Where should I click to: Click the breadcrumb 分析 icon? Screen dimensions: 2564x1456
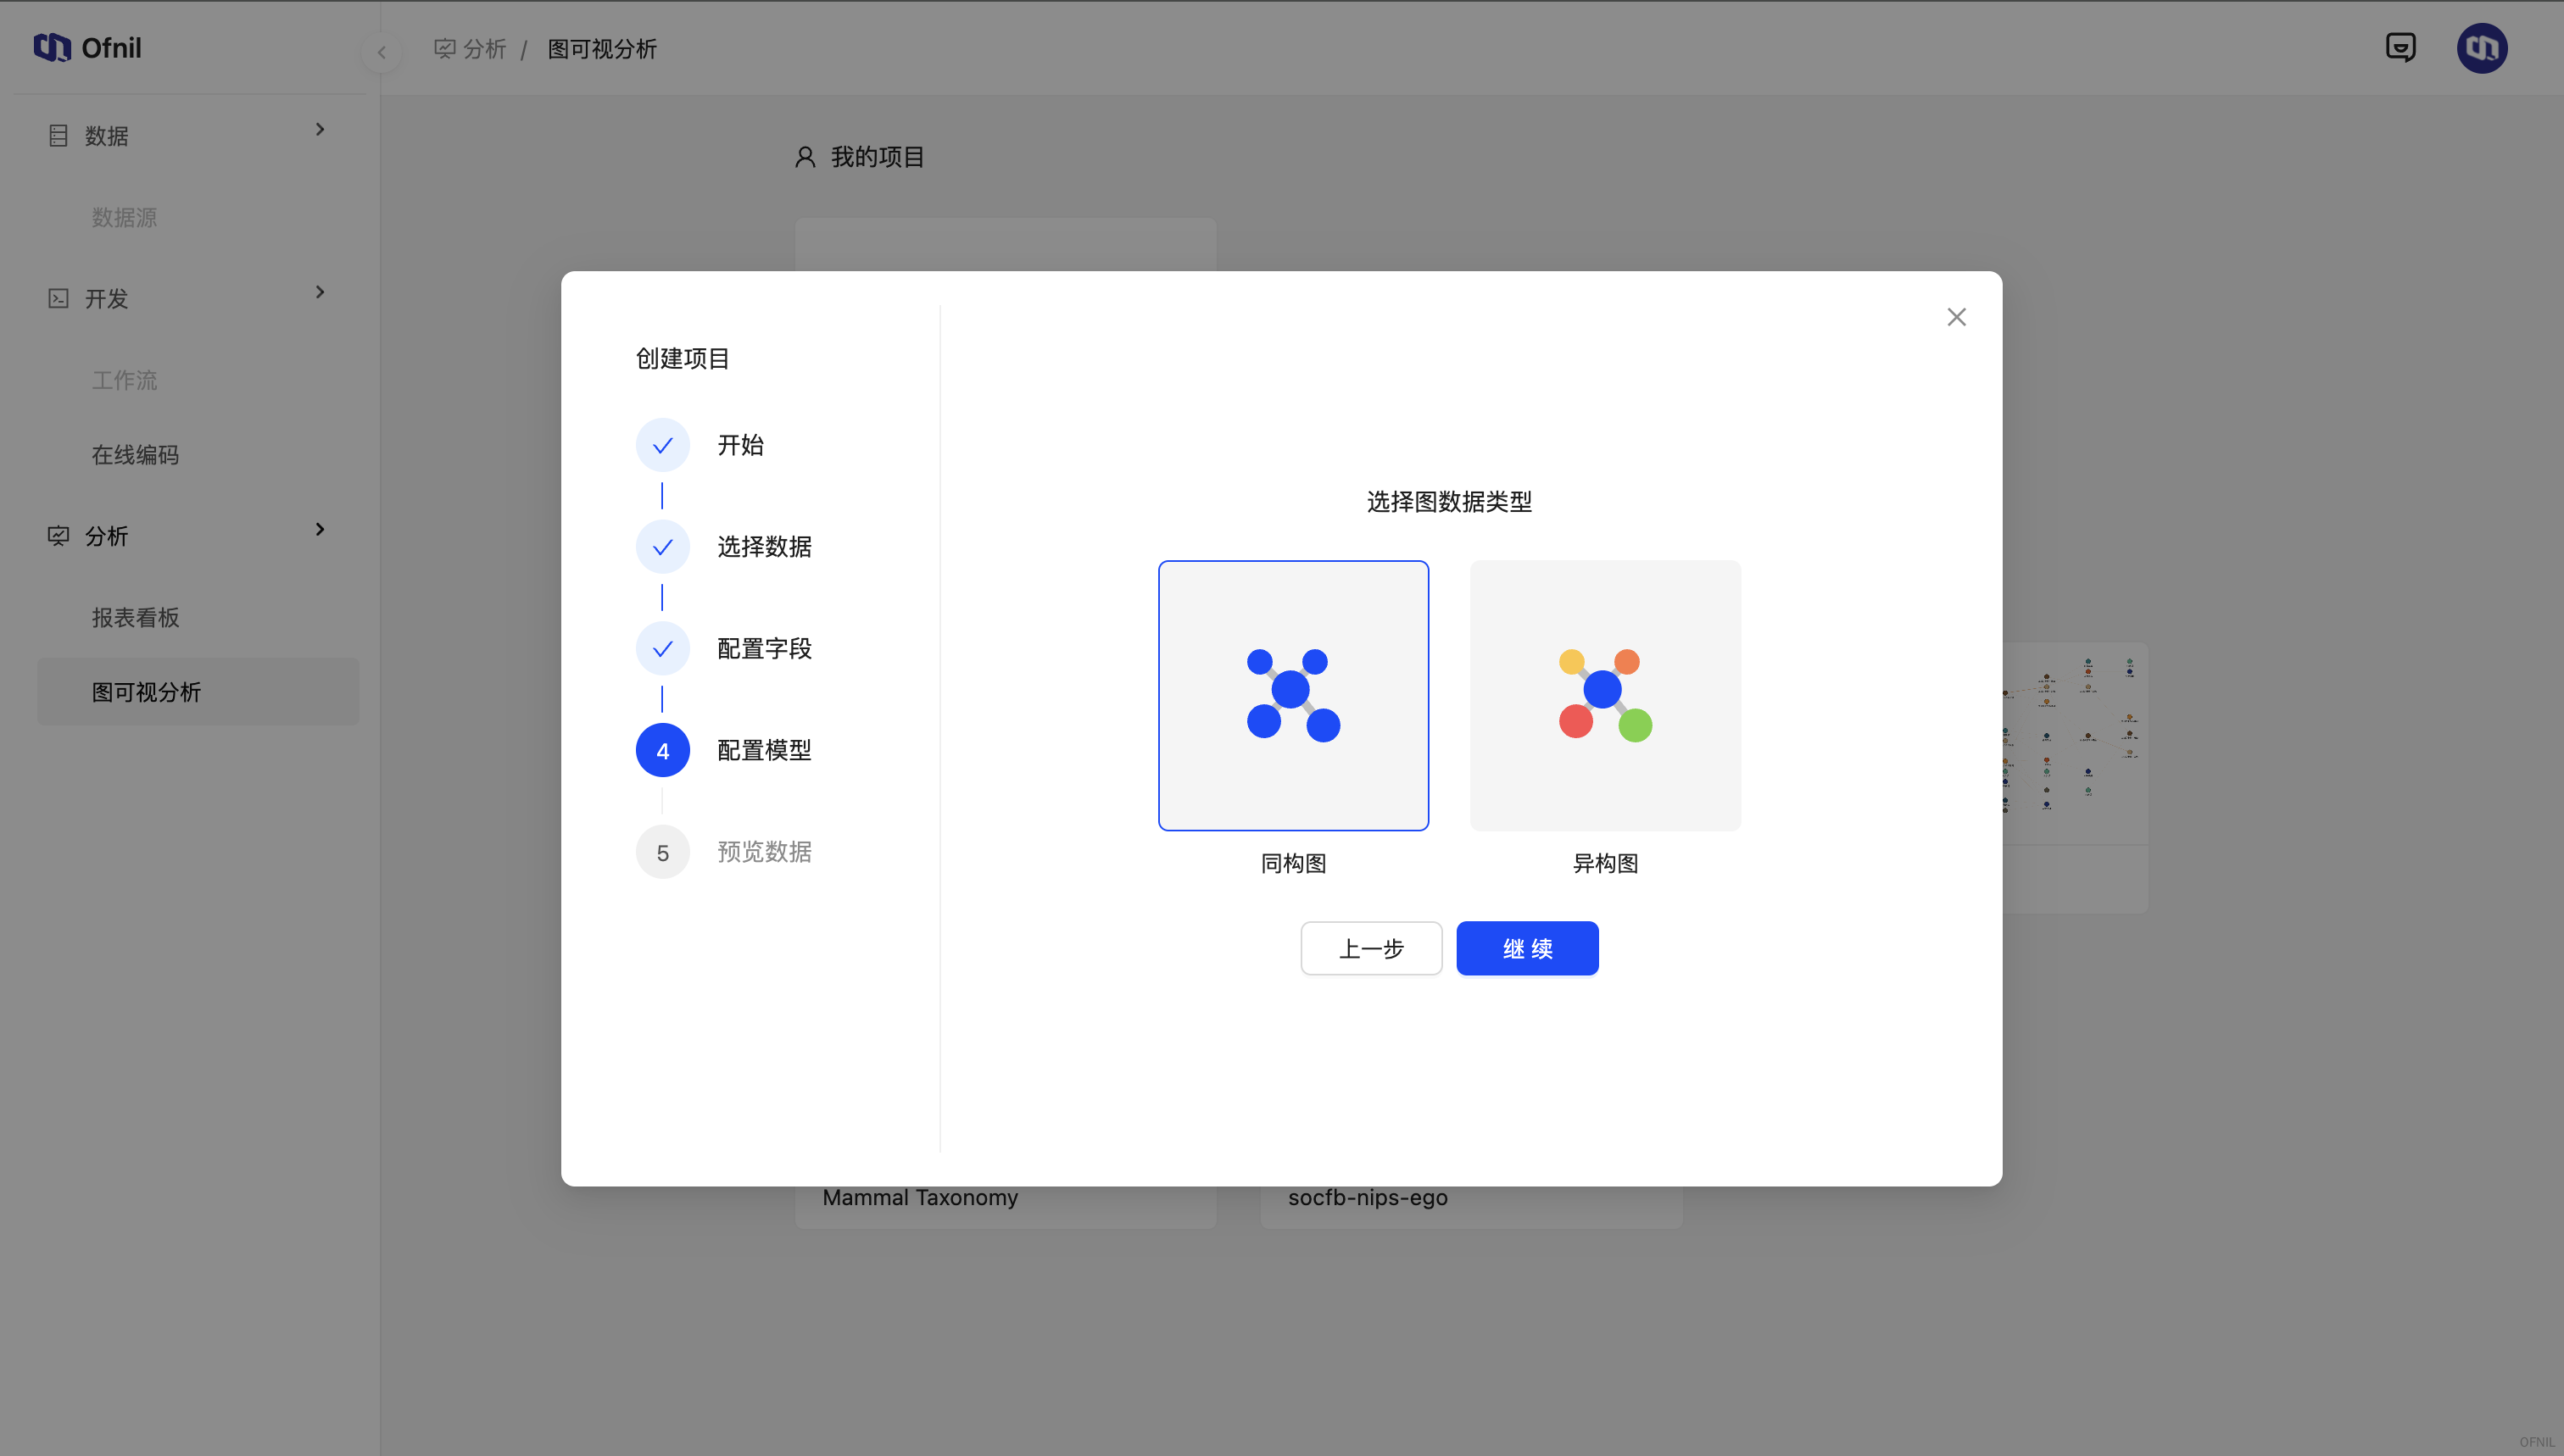coord(444,48)
